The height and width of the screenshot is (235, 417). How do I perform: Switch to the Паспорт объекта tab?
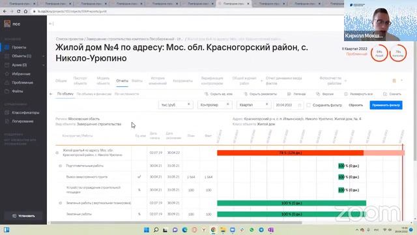(80, 81)
